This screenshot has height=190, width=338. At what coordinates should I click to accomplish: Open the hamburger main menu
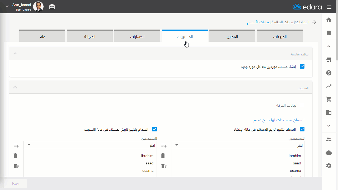click(x=329, y=7)
